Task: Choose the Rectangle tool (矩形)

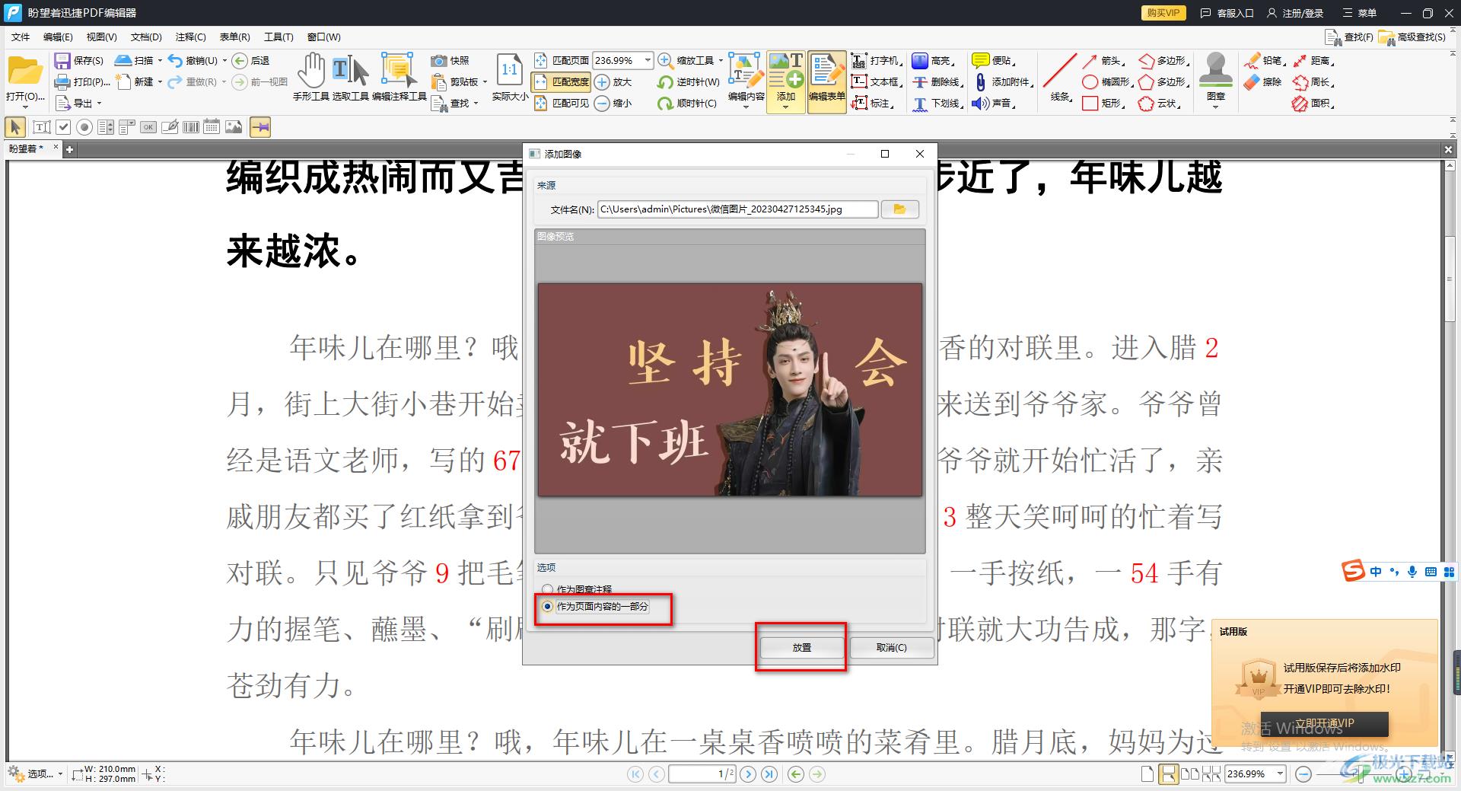Action: click(1103, 103)
